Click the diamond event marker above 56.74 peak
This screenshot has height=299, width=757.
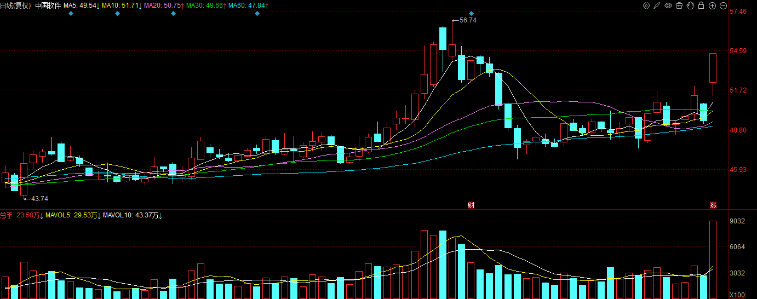coord(471,13)
